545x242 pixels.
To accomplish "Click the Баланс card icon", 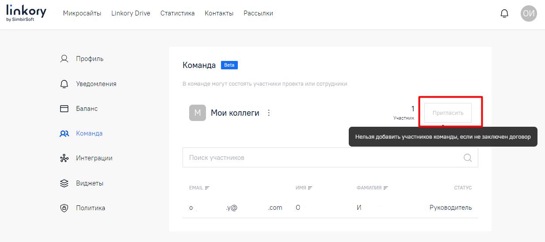I will click(x=64, y=109).
